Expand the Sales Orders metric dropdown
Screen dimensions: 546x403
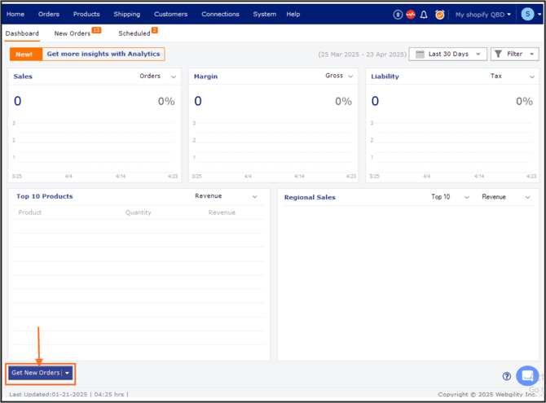(159, 76)
